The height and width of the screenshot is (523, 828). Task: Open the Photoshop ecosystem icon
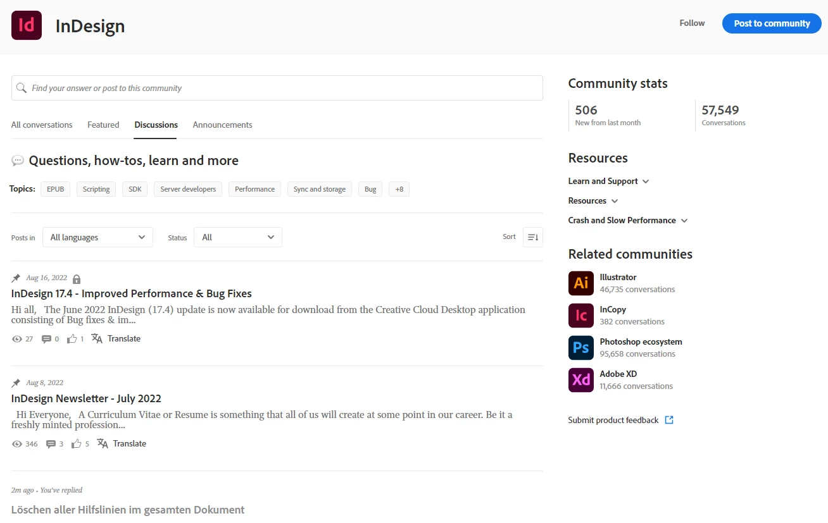click(580, 348)
